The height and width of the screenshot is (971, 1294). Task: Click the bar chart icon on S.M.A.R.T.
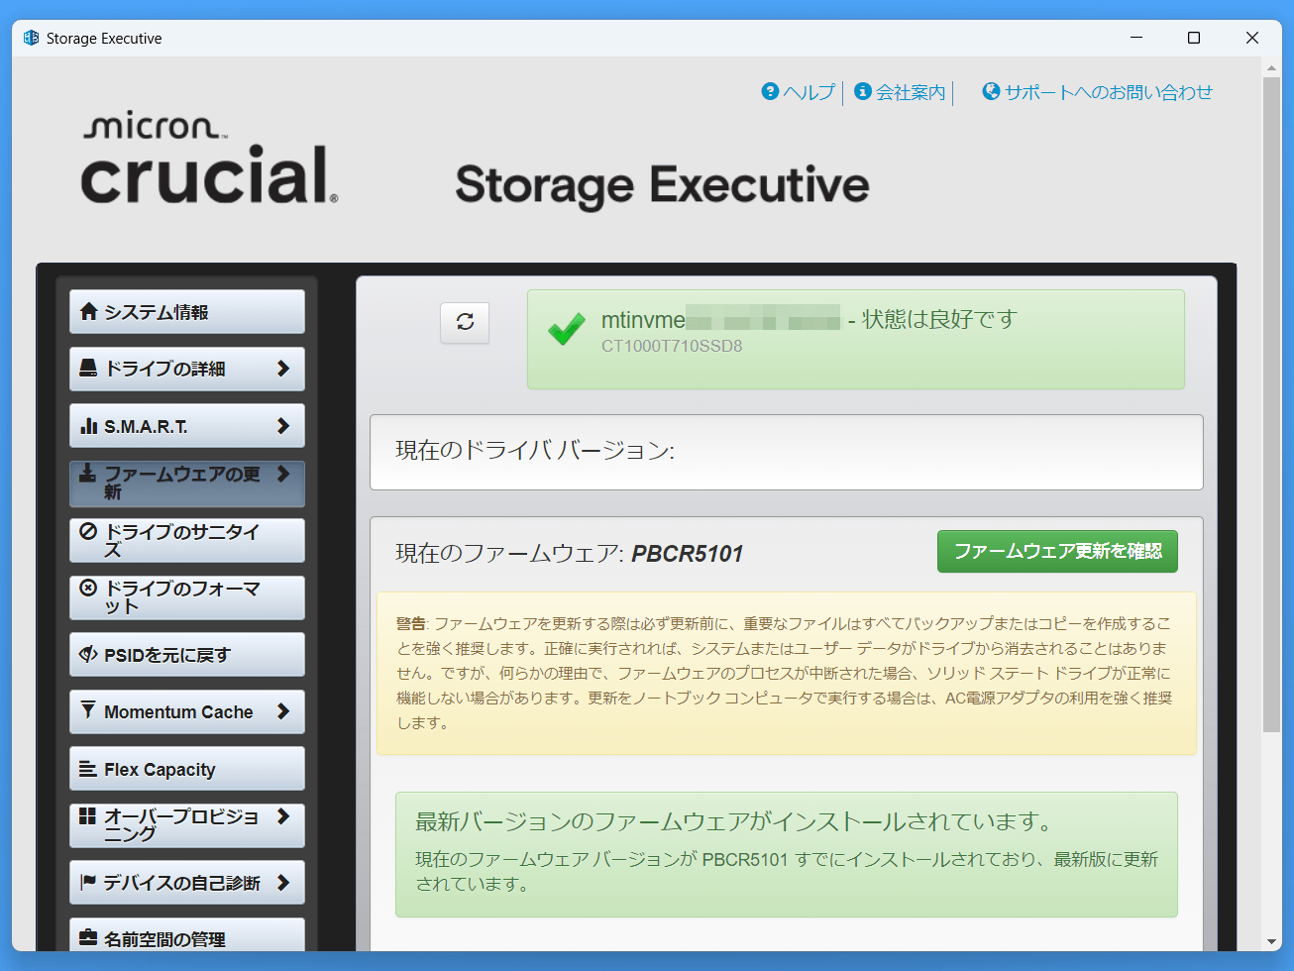click(x=89, y=426)
